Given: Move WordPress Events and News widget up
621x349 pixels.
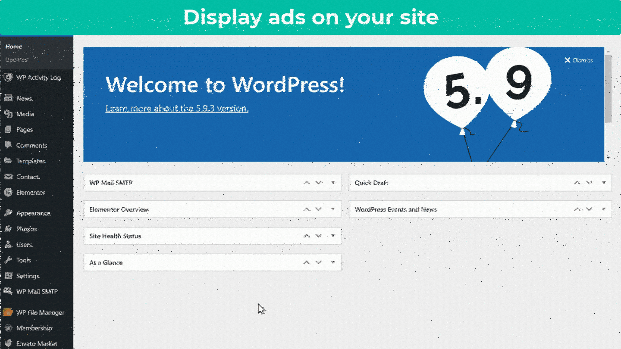Looking at the screenshot, I should click(577, 209).
